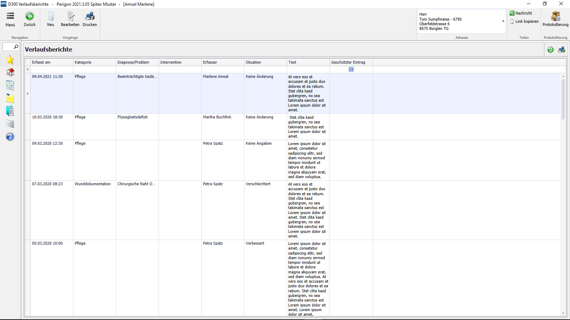Open the filter row funnel icon
Viewport: 570px width, 320px height.
tap(28, 70)
